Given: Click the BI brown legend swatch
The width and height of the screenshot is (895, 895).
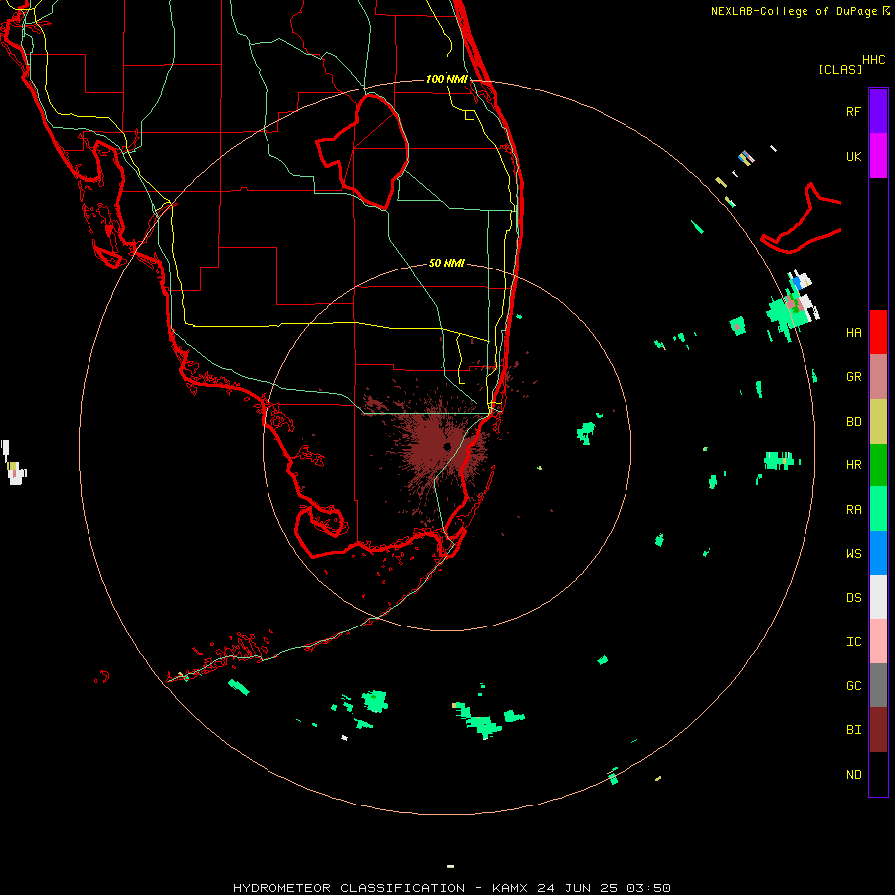Looking at the screenshot, I should click(878, 730).
